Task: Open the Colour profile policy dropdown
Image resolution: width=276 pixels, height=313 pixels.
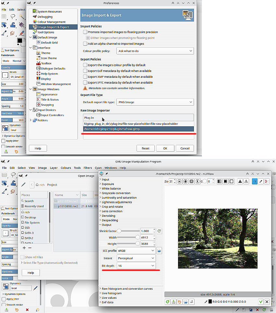Action: click(x=155, y=51)
